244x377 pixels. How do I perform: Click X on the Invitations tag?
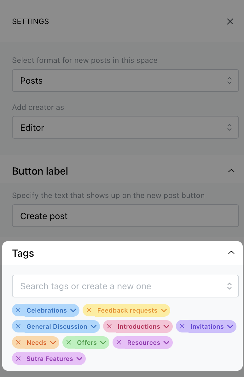[182, 326]
